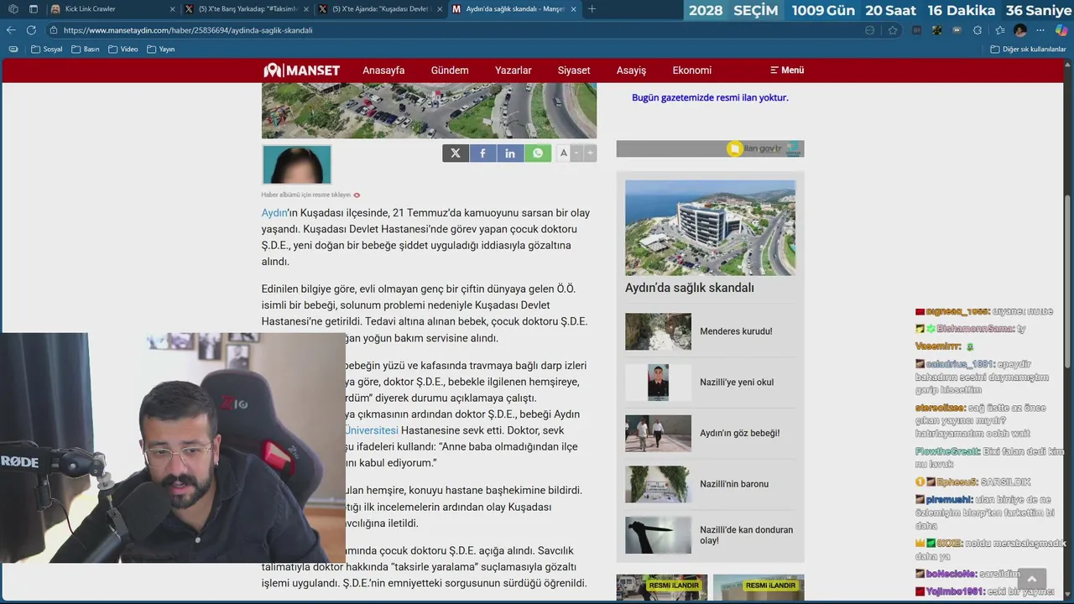Screen dimensions: 1074x604
Task: Share the article on LinkedIn
Action: (x=510, y=153)
